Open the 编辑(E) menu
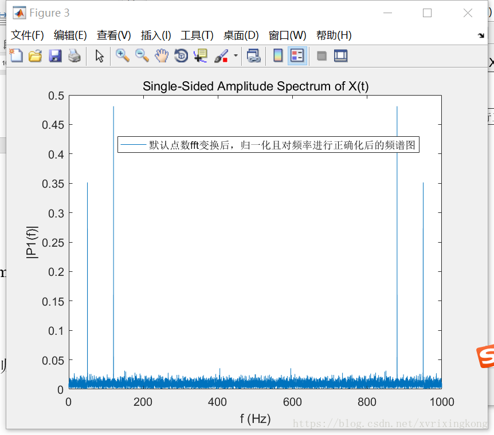Image resolution: width=494 pixels, height=435 pixels. click(70, 35)
